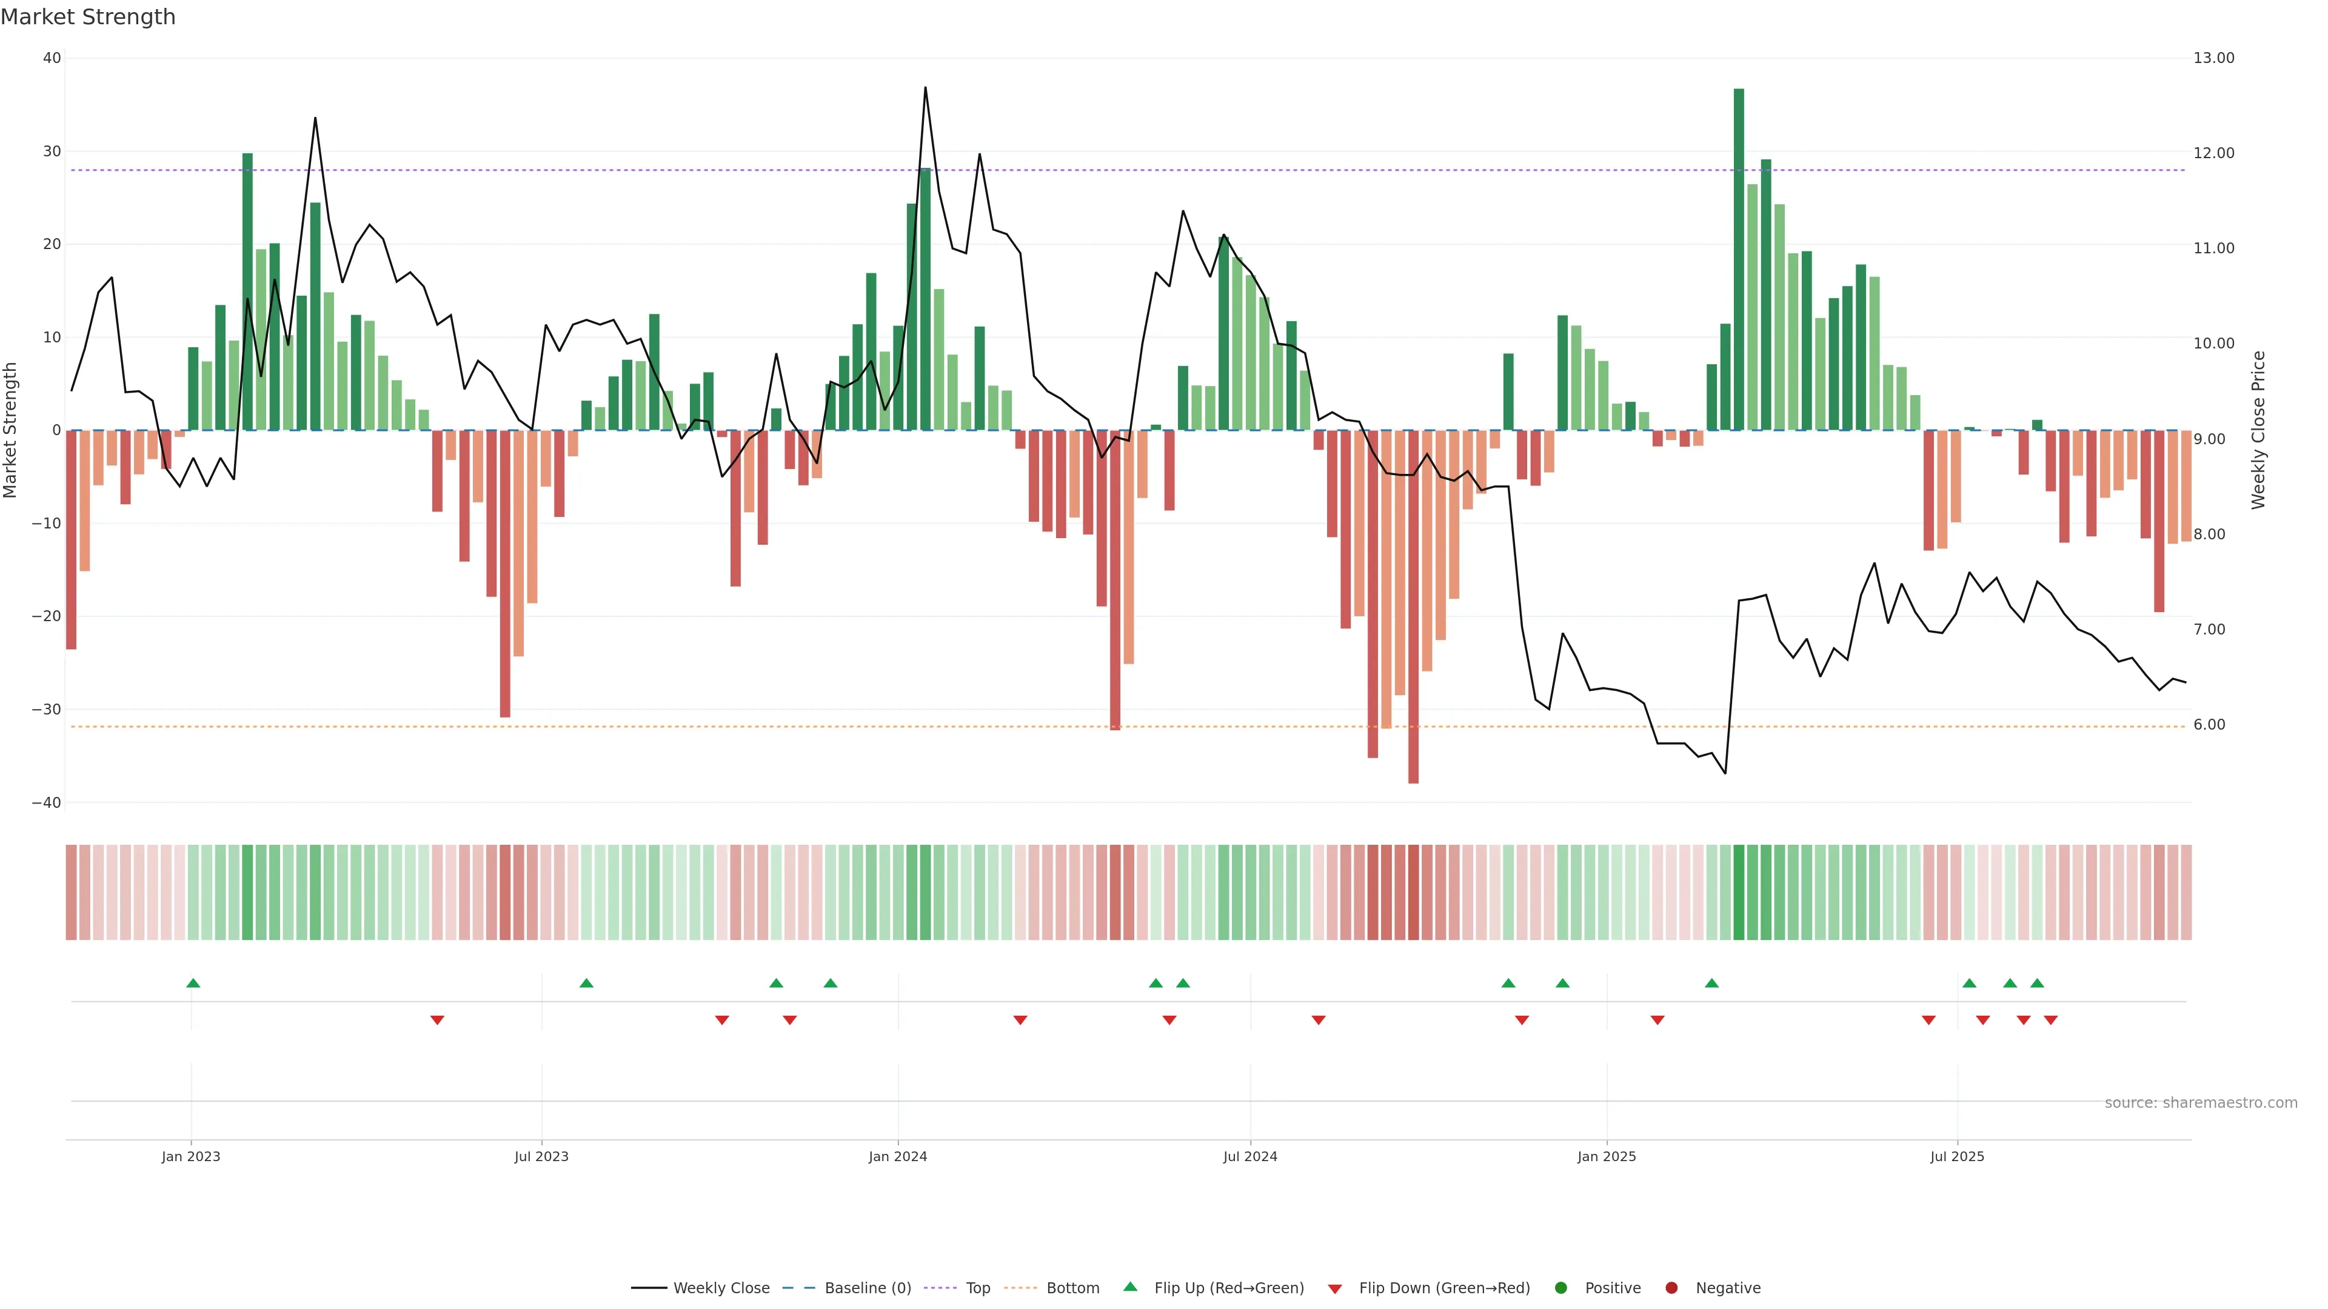Click Flip Up green triangle legend icon
The height and width of the screenshot is (1309, 2328).
pos(1129,1287)
